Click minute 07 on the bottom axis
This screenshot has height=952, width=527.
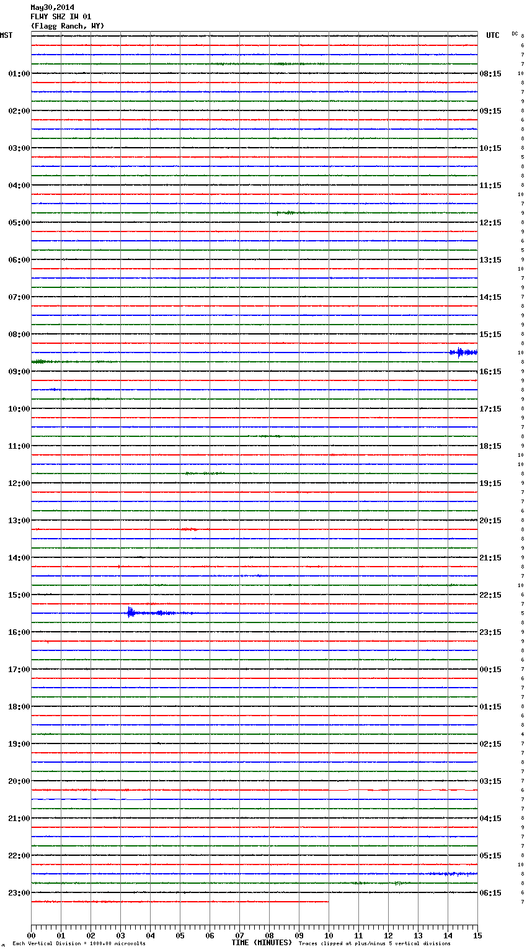239,935
